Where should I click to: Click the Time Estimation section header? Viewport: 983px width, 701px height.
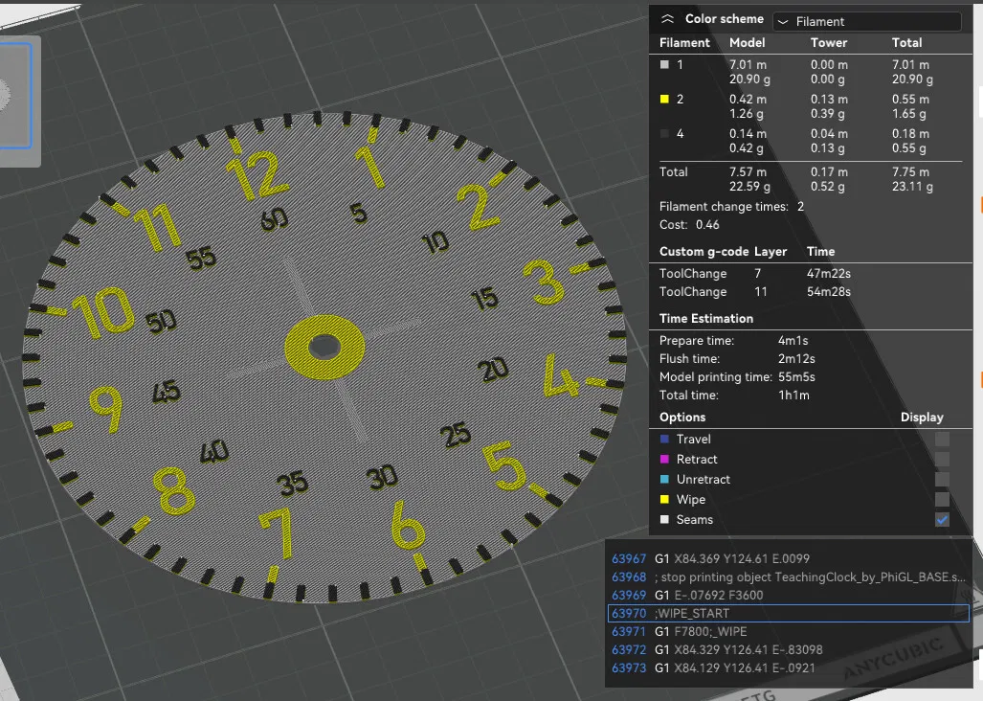706,319
